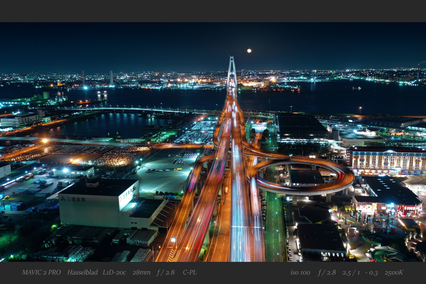Select the C-PL filter label

point(190,272)
